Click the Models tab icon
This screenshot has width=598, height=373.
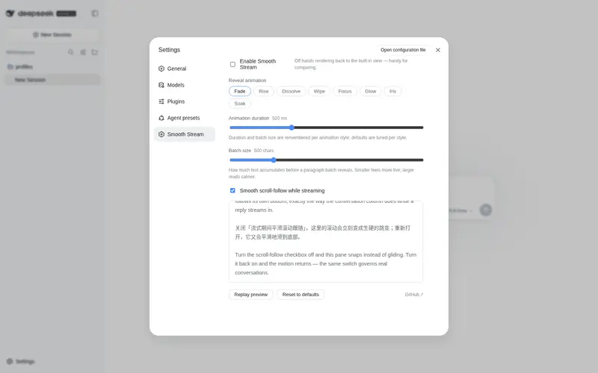pyautogui.click(x=161, y=85)
